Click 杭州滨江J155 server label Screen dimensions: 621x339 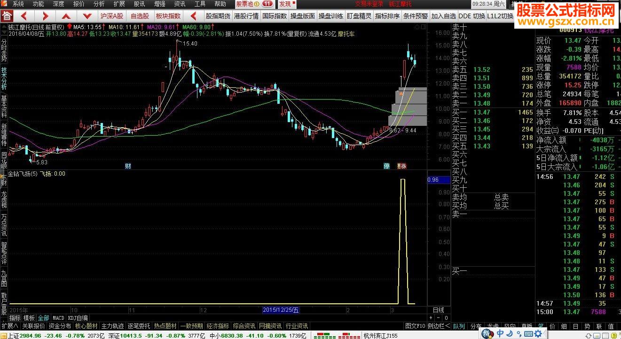[381, 336]
